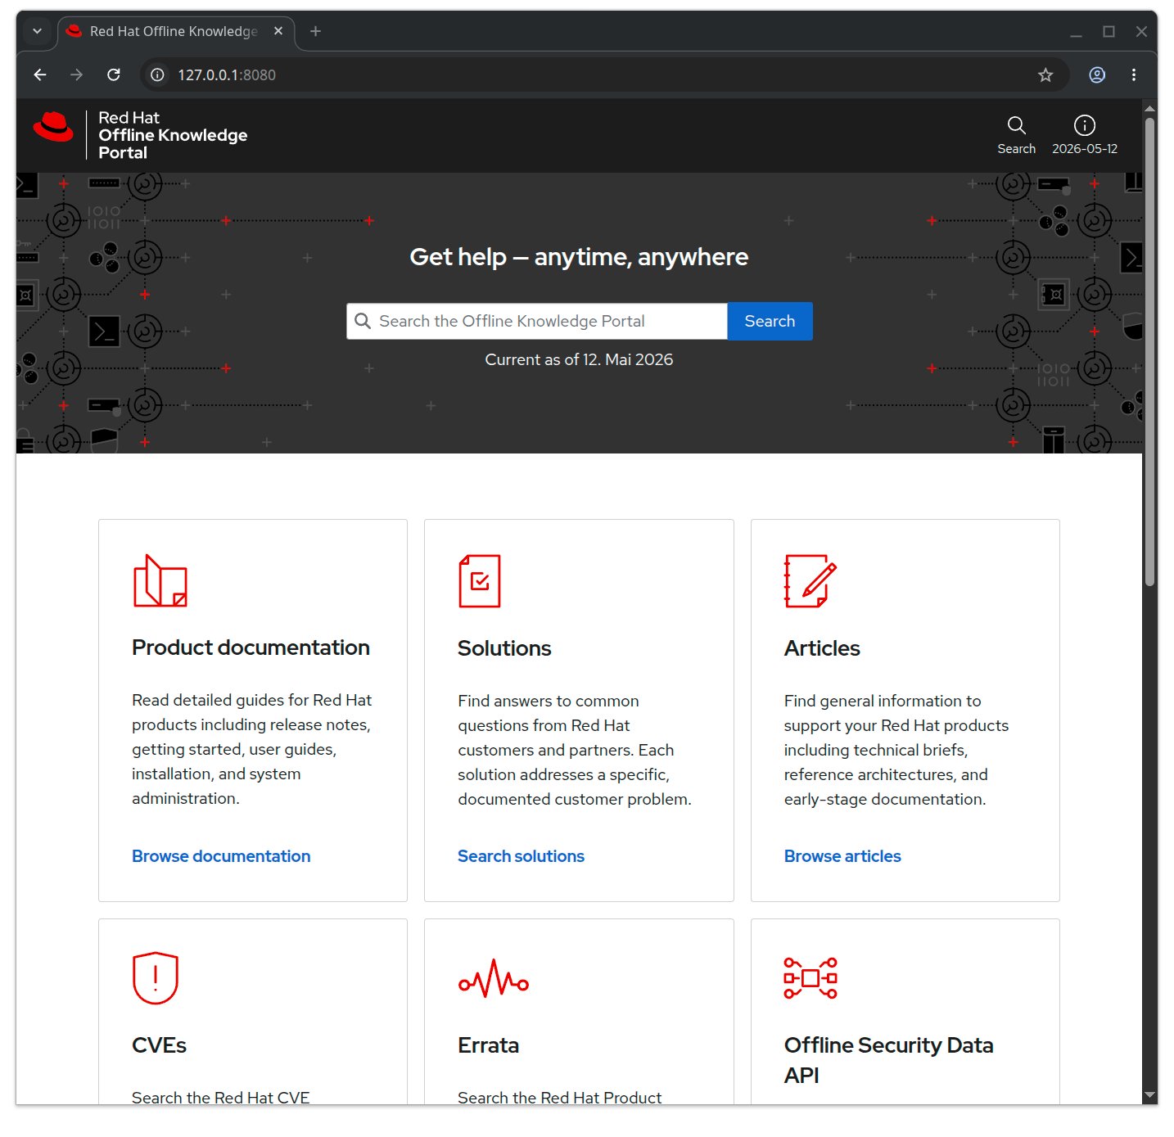
Task: Click the CVEs heading
Action: [159, 1045]
